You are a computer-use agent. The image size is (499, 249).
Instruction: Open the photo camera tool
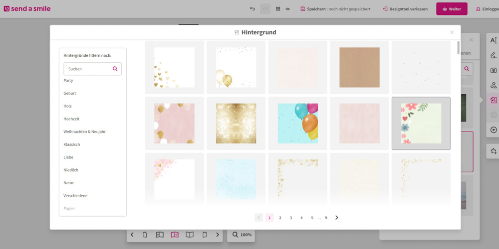click(493, 70)
